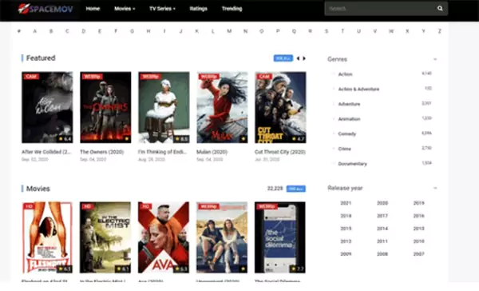The image size is (479, 291).
Task: Select the Action genre
Action: pyautogui.click(x=345, y=74)
